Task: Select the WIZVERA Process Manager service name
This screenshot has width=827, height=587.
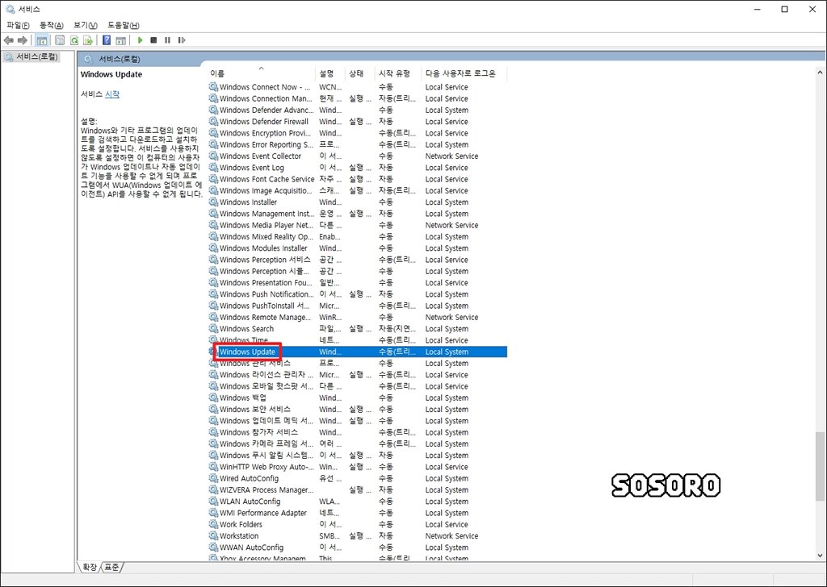Action: [x=267, y=489]
